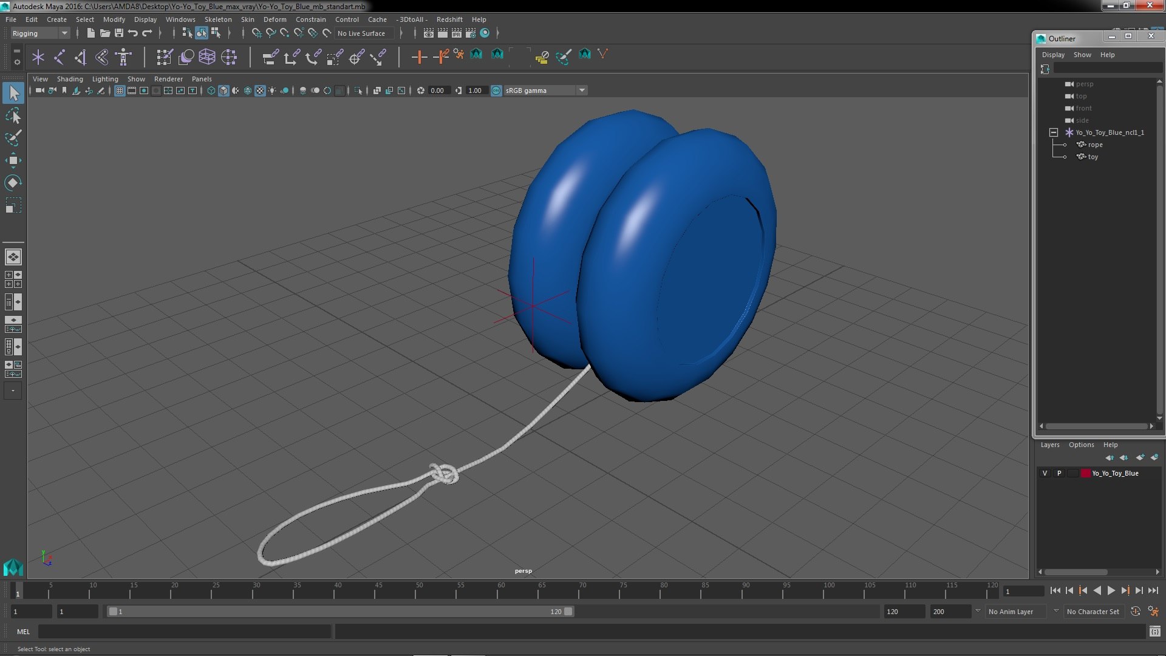
Task: Select the rope node in the Outliner
Action: click(1095, 145)
